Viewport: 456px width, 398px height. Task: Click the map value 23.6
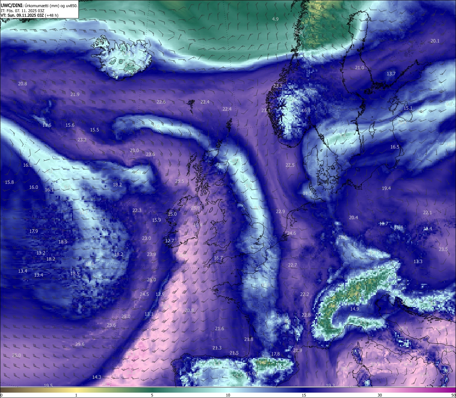(150, 155)
